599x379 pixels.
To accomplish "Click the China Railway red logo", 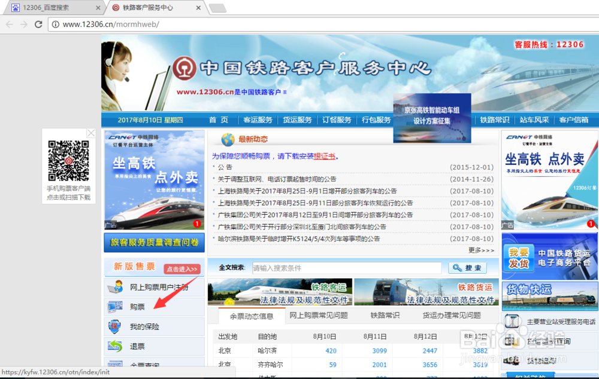I will pos(184,68).
